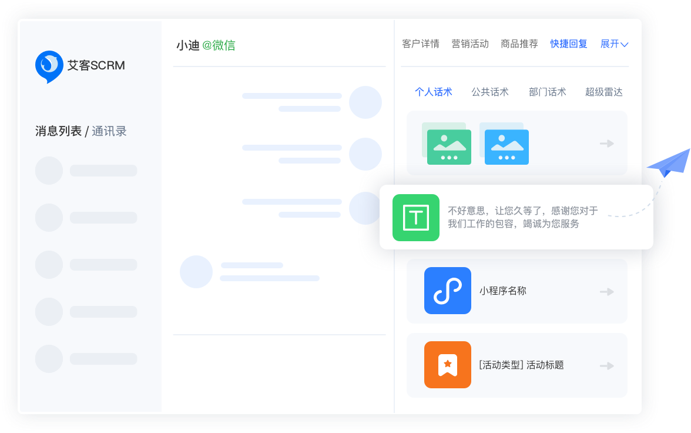Click the blue image thumbnail icon
This screenshot has height=433, width=691.
pos(506,147)
